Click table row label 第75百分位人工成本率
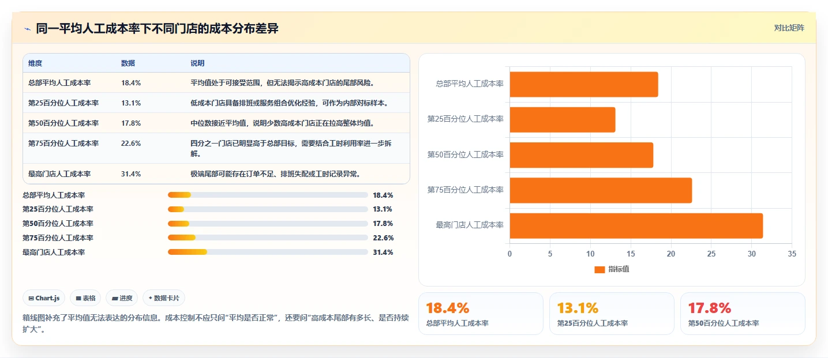The width and height of the screenshot is (828, 358). coord(63,144)
